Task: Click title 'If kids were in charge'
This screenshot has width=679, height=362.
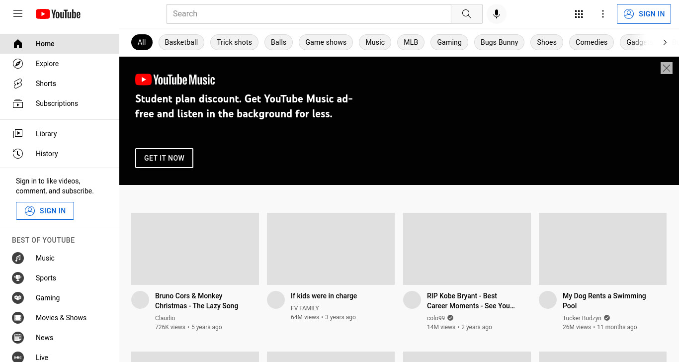Action: click(324, 296)
